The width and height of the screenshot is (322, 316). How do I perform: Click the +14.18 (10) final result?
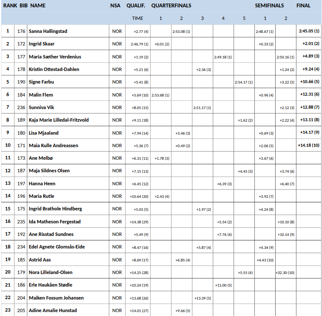[309, 145]
